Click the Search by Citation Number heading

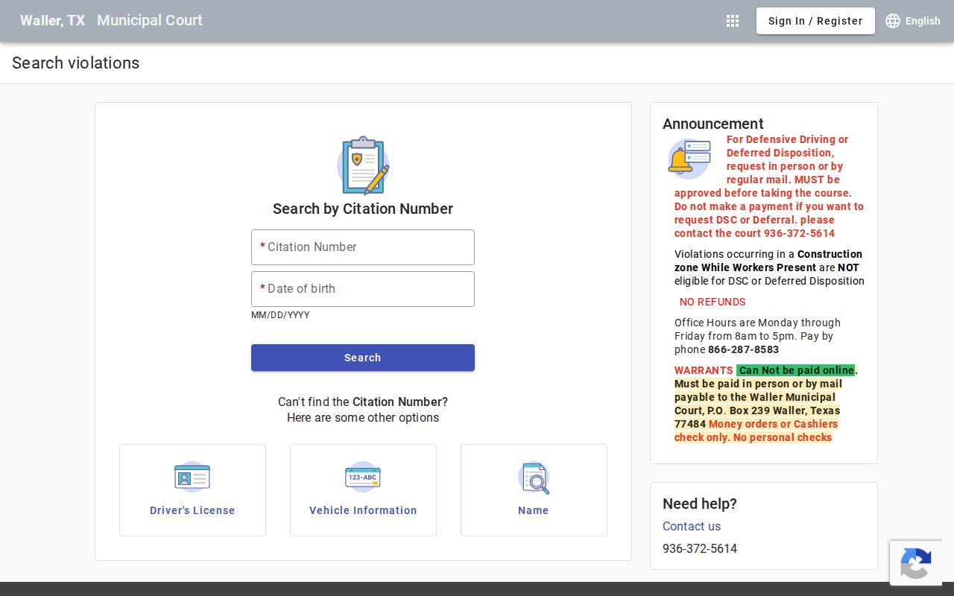[363, 209]
